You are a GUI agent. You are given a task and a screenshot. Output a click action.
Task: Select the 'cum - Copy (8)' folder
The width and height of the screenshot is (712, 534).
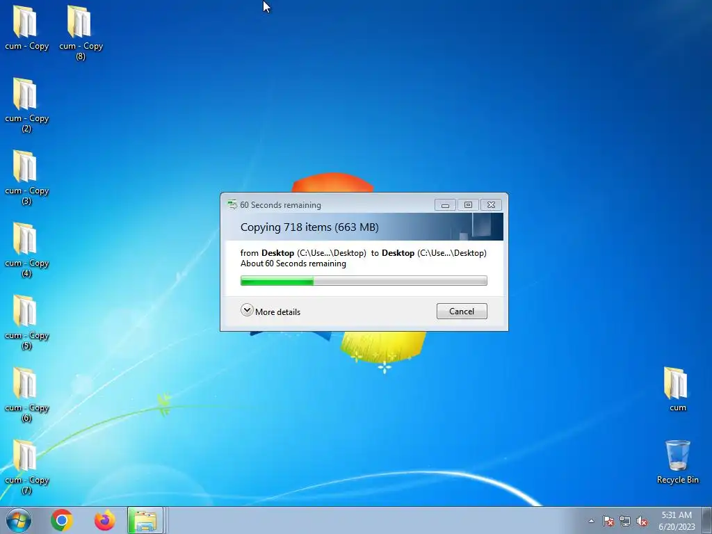(80, 32)
